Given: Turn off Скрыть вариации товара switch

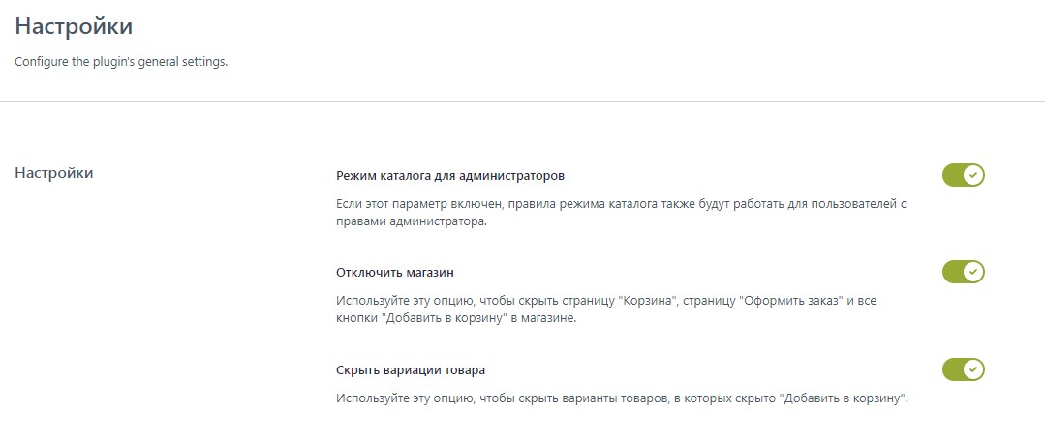Looking at the screenshot, I should point(963,369).
